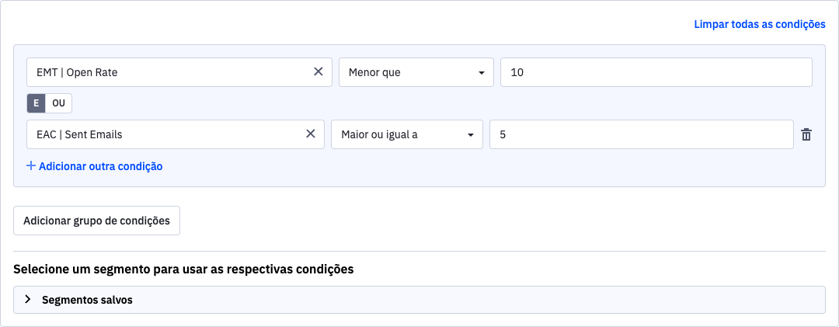839x327 pixels.
Task: Switch condition logic to E
Action: point(37,103)
